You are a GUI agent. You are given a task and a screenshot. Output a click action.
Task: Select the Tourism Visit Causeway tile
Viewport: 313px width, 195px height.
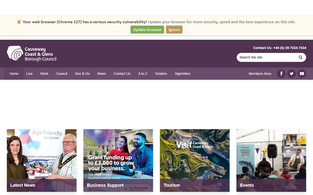tap(194, 160)
